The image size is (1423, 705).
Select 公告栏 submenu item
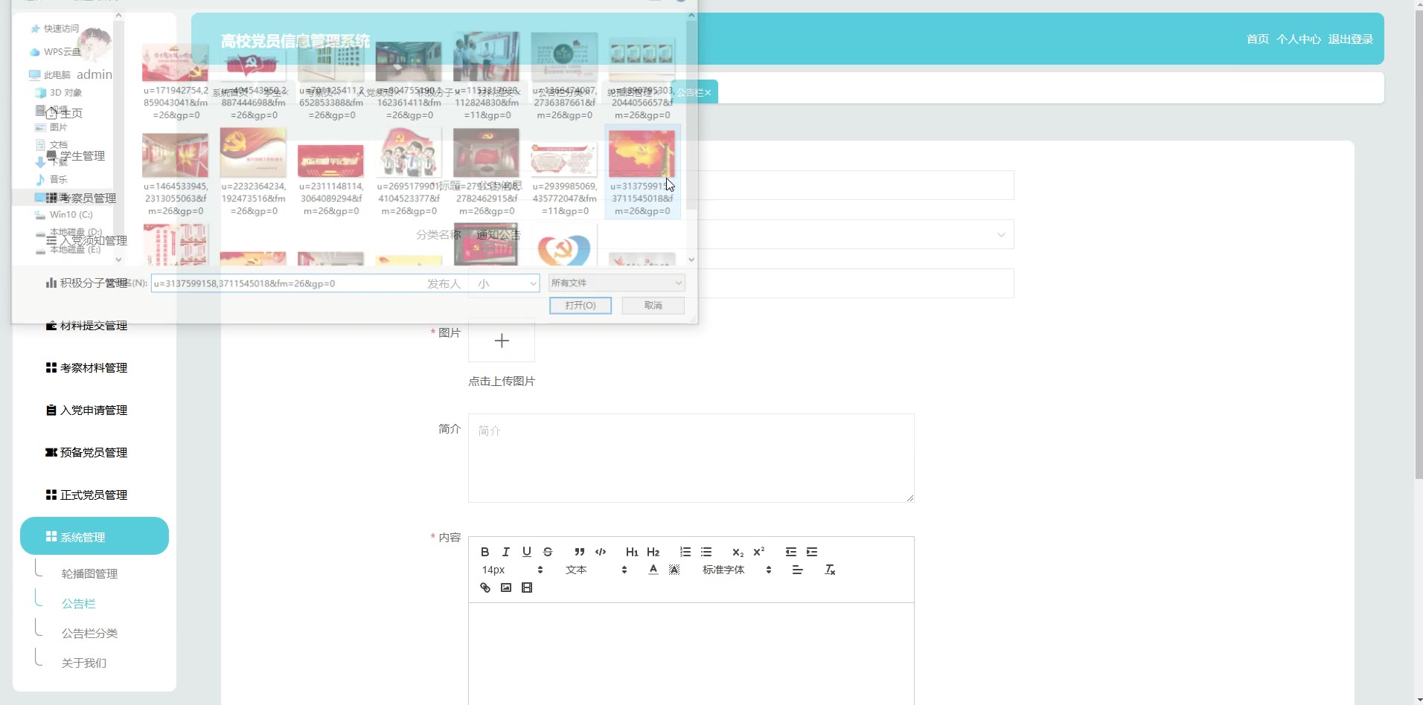click(x=78, y=604)
